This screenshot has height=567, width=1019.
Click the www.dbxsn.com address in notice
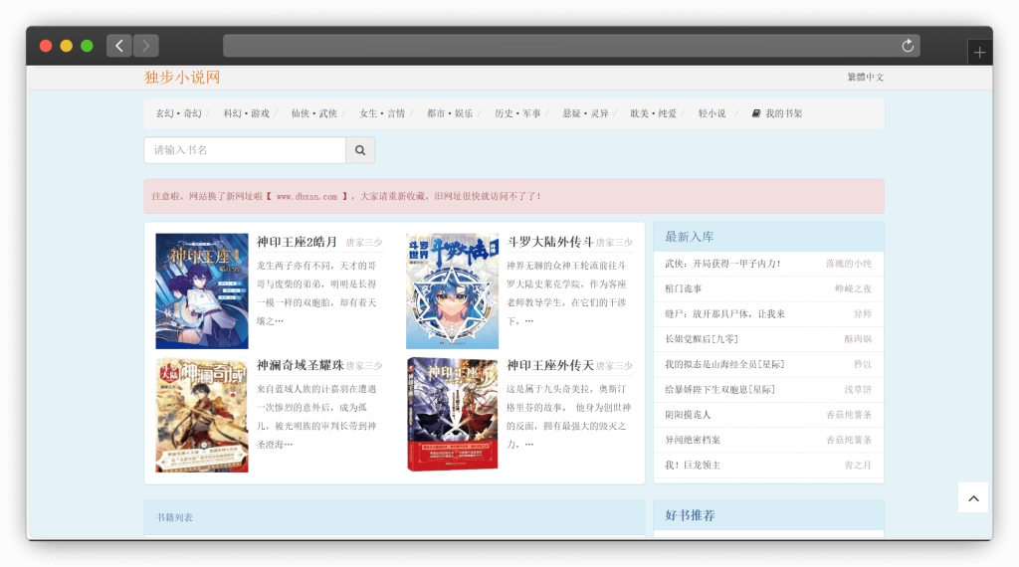pyautogui.click(x=306, y=196)
